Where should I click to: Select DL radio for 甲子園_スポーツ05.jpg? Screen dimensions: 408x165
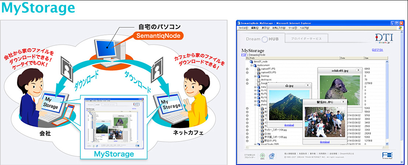(247, 137)
